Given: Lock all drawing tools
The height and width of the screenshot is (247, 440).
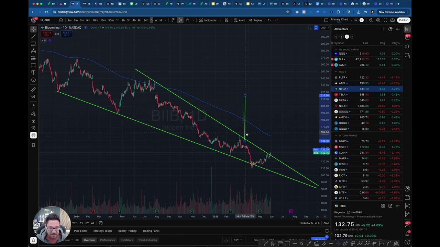Looking at the screenshot, I should click(x=33, y=121).
